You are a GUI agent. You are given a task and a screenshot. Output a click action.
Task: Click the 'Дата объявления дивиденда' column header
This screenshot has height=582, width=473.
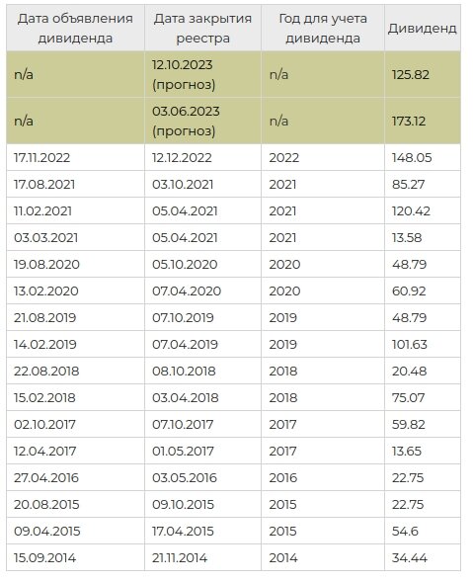[x=75, y=29]
